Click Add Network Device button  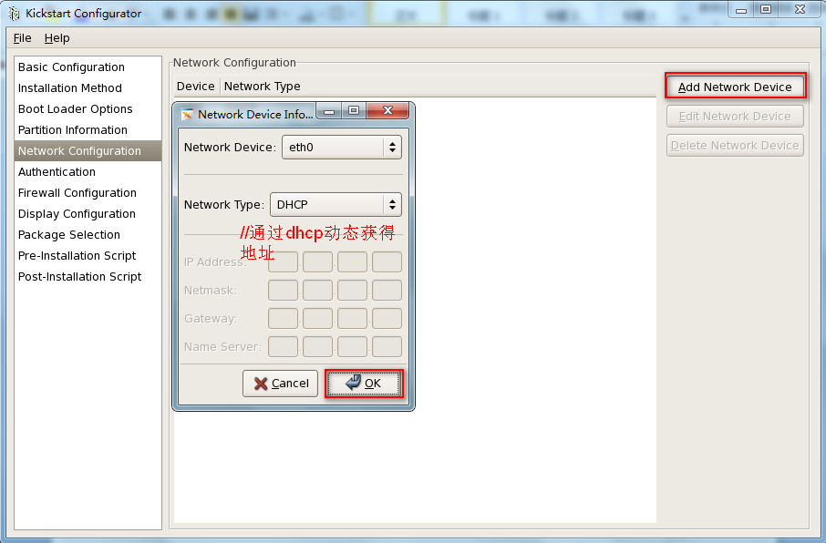point(735,87)
